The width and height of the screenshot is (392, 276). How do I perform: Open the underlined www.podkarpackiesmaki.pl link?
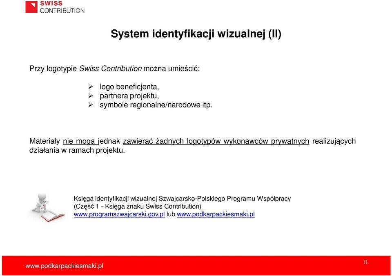216,214
